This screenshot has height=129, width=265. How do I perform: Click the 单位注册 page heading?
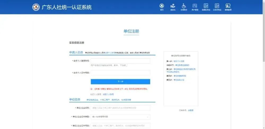[x=131, y=31]
